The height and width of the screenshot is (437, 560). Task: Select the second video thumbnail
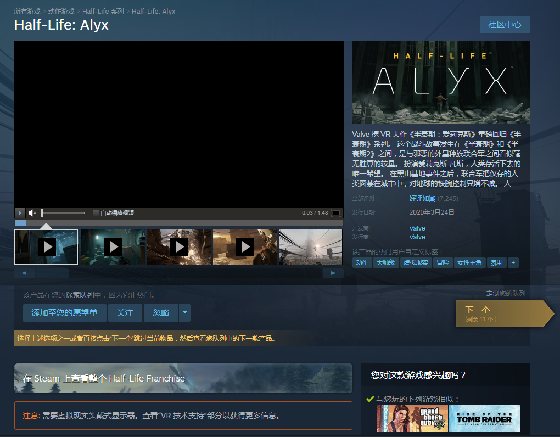pyautogui.click(x=113, y=247)
